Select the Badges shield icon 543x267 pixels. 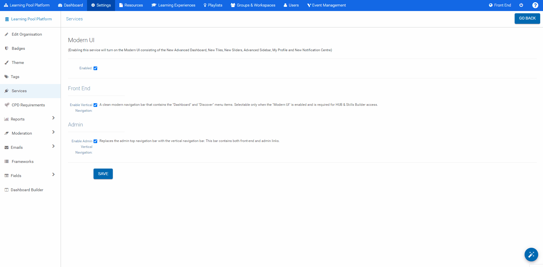(7, 48)
